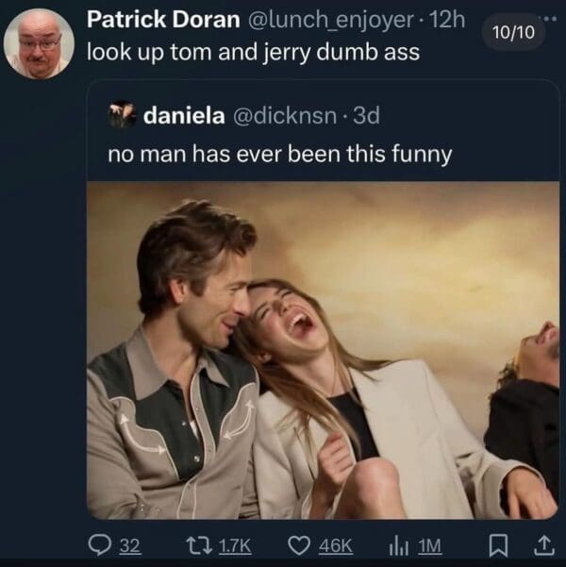The height and width of the screenshot is (567, 566).
Task: Open Patrick Doran's profile picture
Action: click(x=39, y=44)
